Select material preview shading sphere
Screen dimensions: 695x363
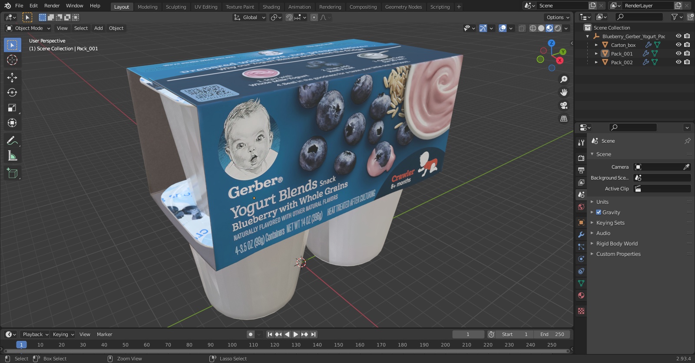click(549, 28)
